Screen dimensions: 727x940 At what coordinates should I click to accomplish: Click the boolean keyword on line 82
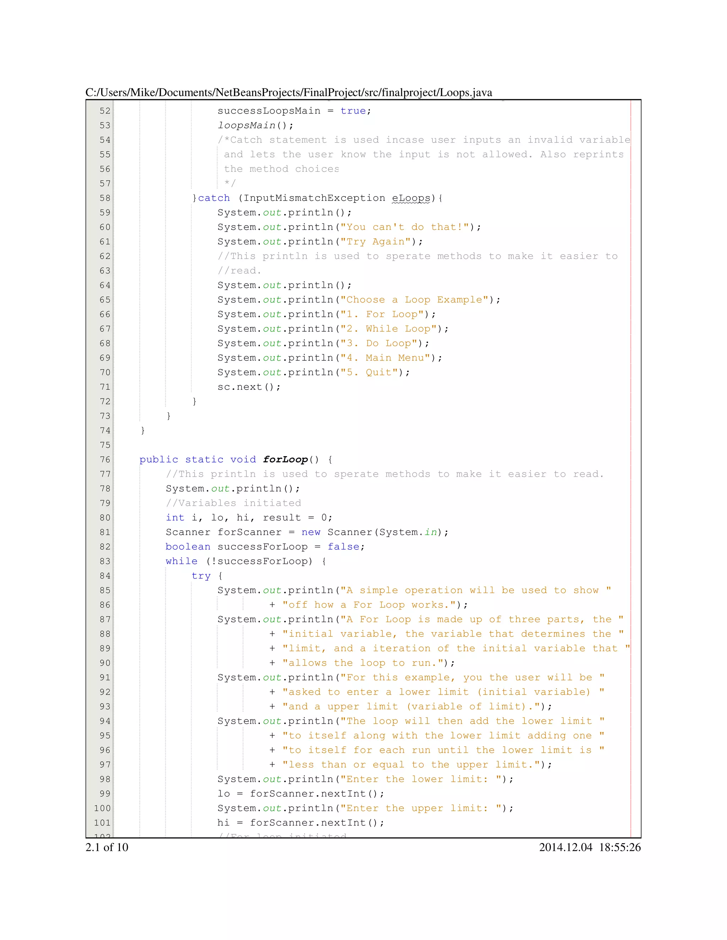(x=188, y=547)
